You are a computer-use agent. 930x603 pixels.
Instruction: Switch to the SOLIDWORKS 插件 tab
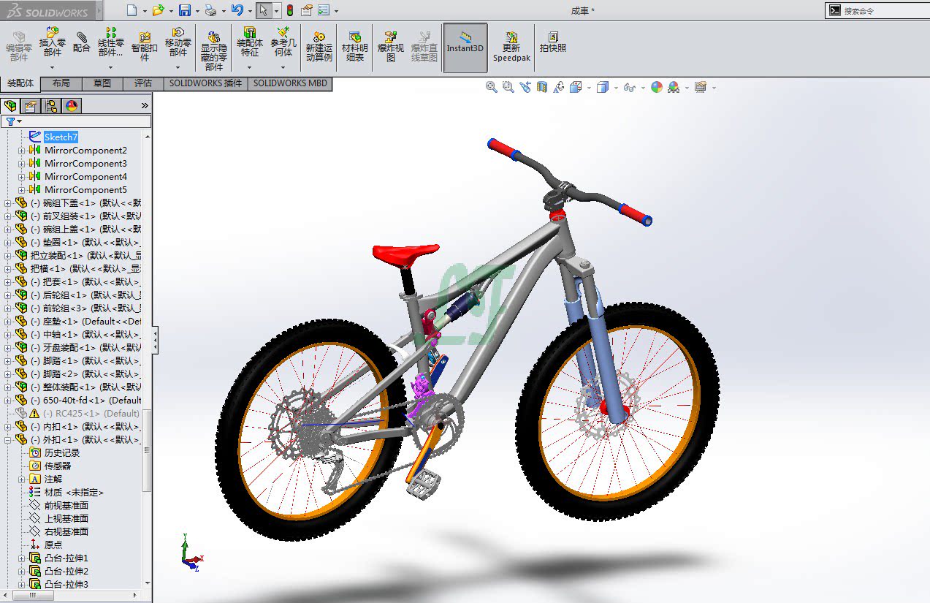click(x=205, y=83)
